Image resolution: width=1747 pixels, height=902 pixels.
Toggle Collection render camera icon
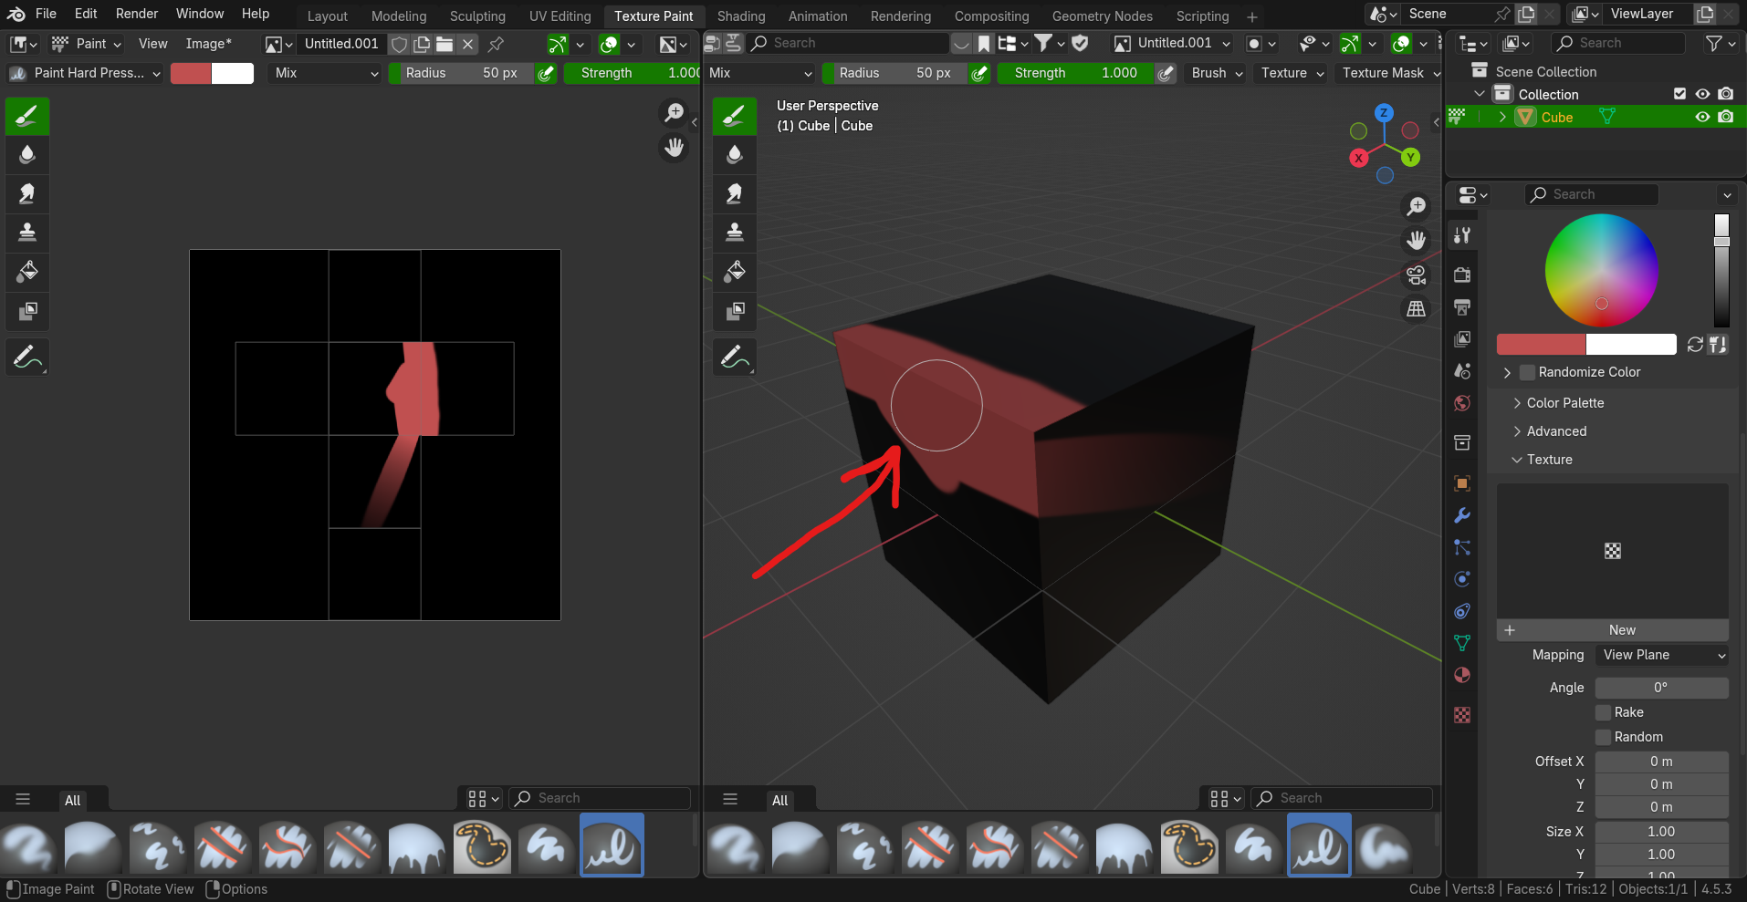click(x=1725, y=94)
